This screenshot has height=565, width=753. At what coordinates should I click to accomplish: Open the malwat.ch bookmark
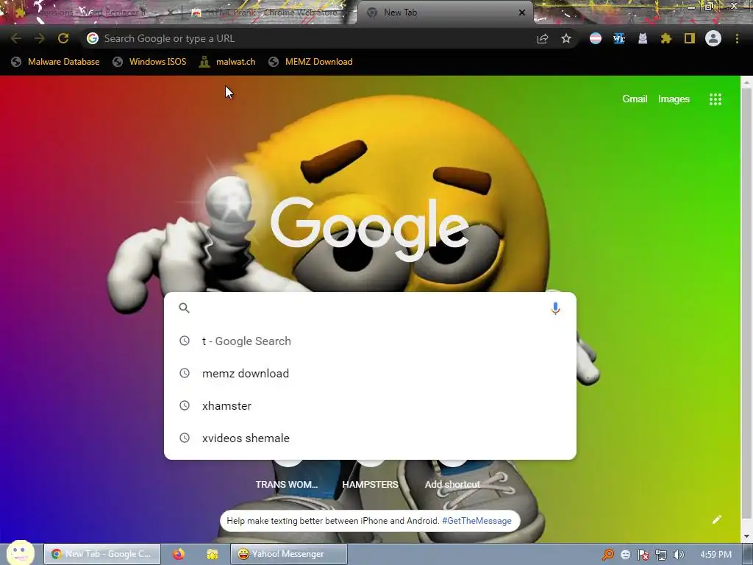pos(227,62)
